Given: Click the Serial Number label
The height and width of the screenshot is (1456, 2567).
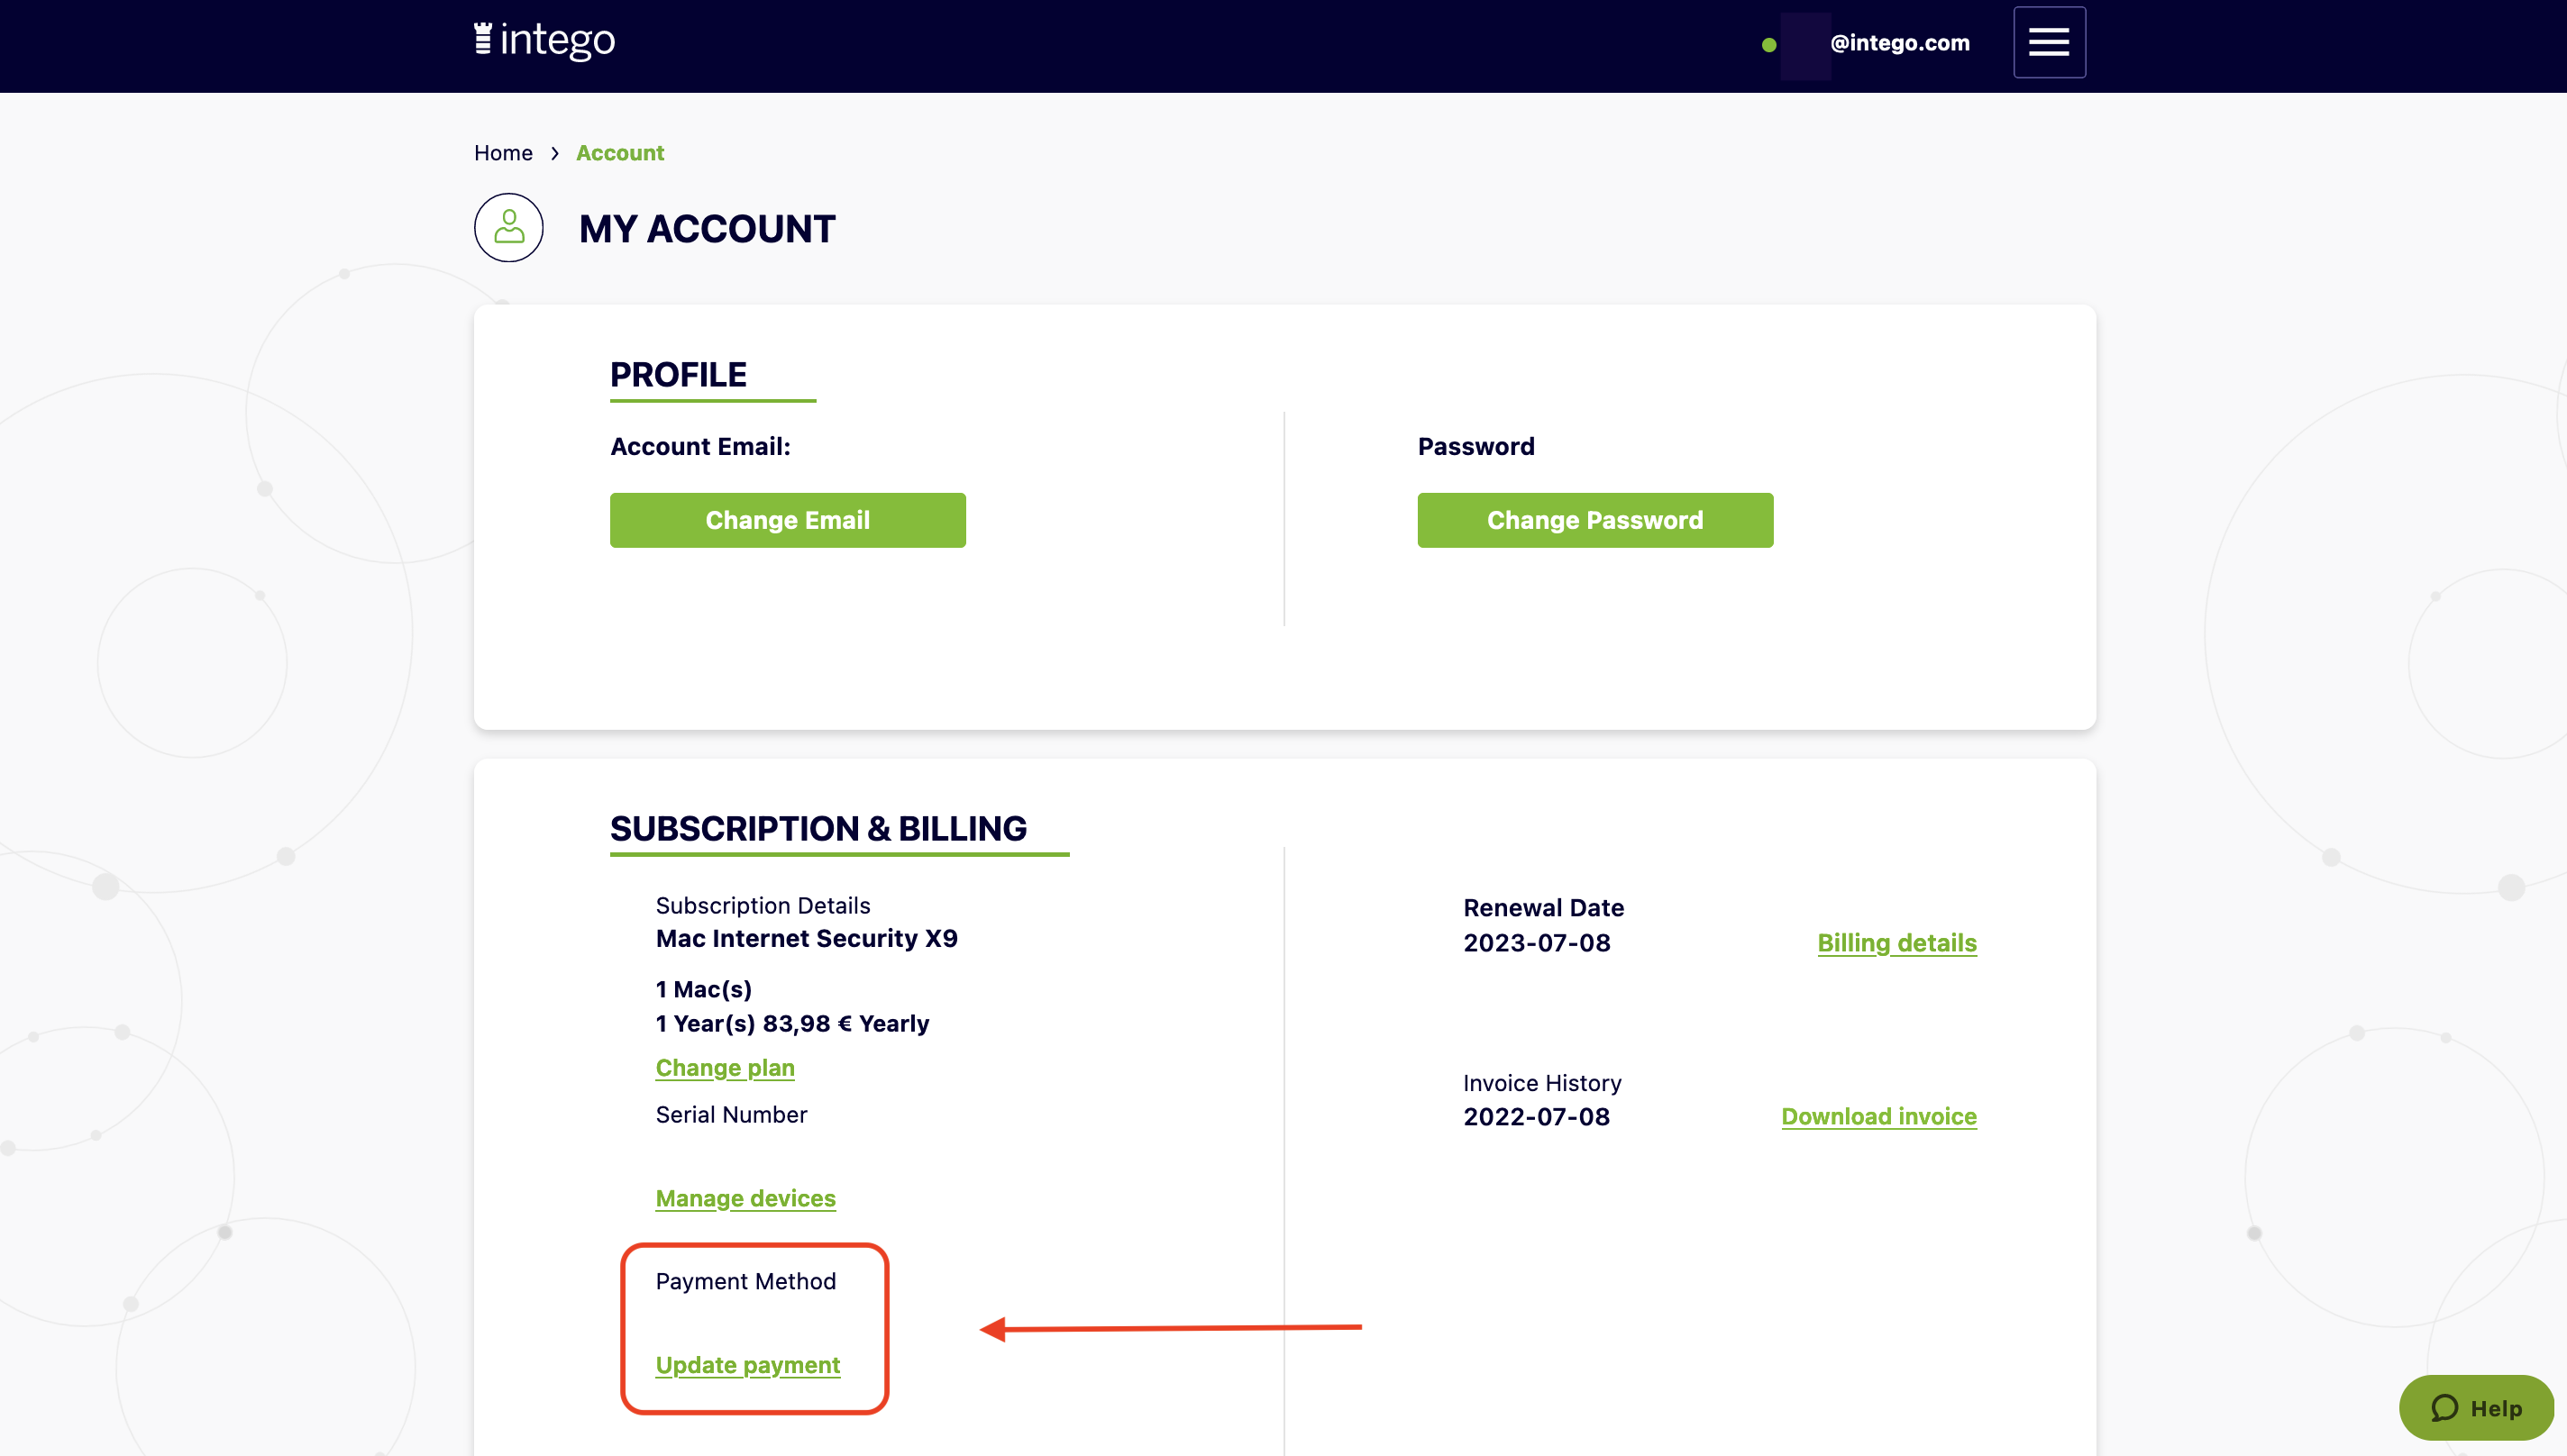Looking at the screenshot, I should (731, 1114).
